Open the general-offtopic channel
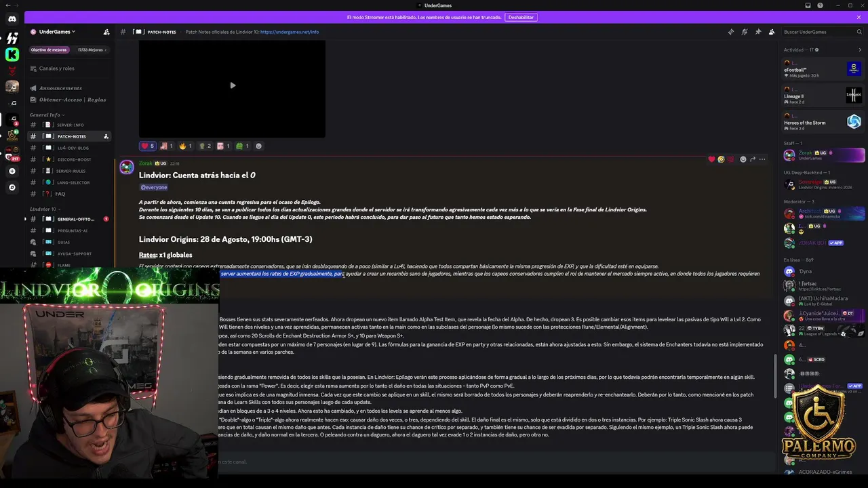The height and width of the screenshot is (488, 868). click(x=70, y=219)
